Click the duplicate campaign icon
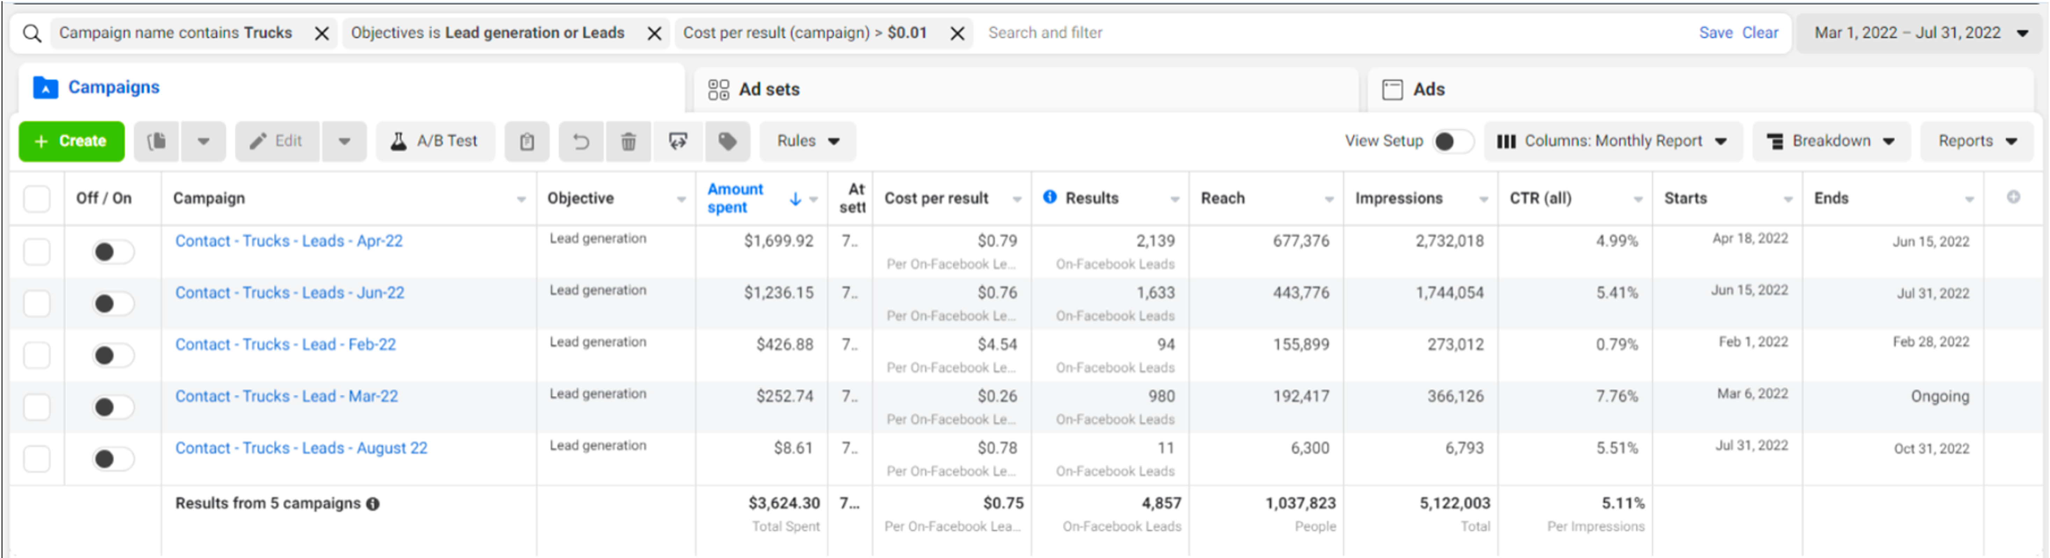This screenshot has height=558, width=2050. point(157,141)
